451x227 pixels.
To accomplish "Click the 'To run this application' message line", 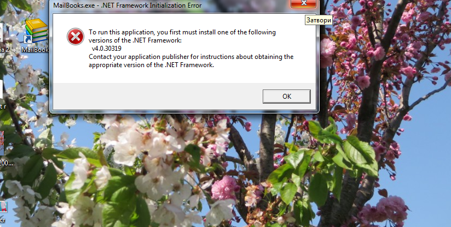I will (x=182, y=32).
